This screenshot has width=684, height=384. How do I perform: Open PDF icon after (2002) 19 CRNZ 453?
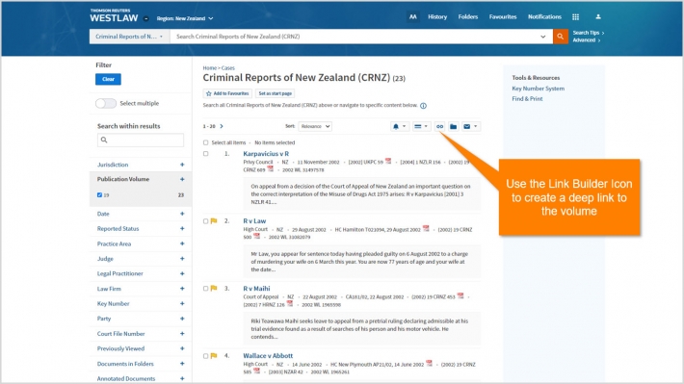point(460,296)
